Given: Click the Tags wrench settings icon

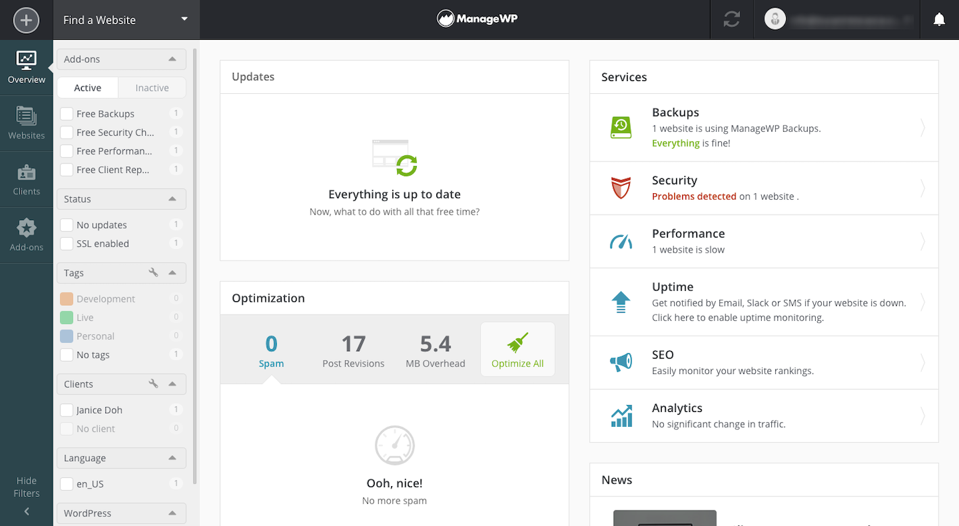Looking at the screenshot, I should [153, 273].
